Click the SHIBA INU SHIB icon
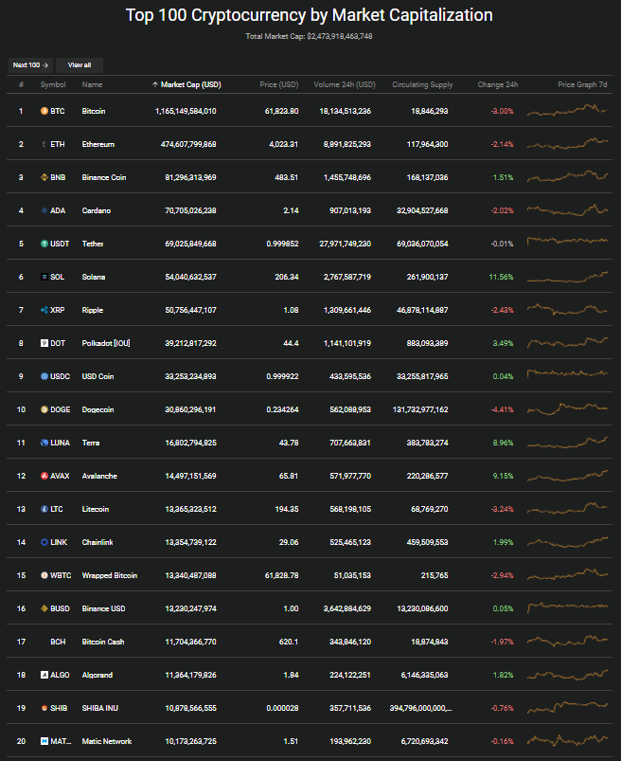Viewport: 621px width, 761px height. (44, 708)
